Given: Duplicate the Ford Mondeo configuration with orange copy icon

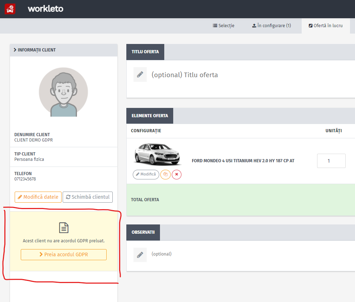Looking at the screenshot, I should [165, 174].
